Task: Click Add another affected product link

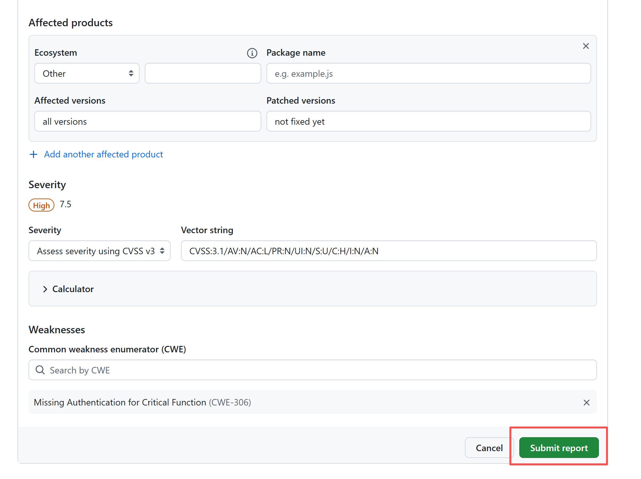Action: pos(103,154)
